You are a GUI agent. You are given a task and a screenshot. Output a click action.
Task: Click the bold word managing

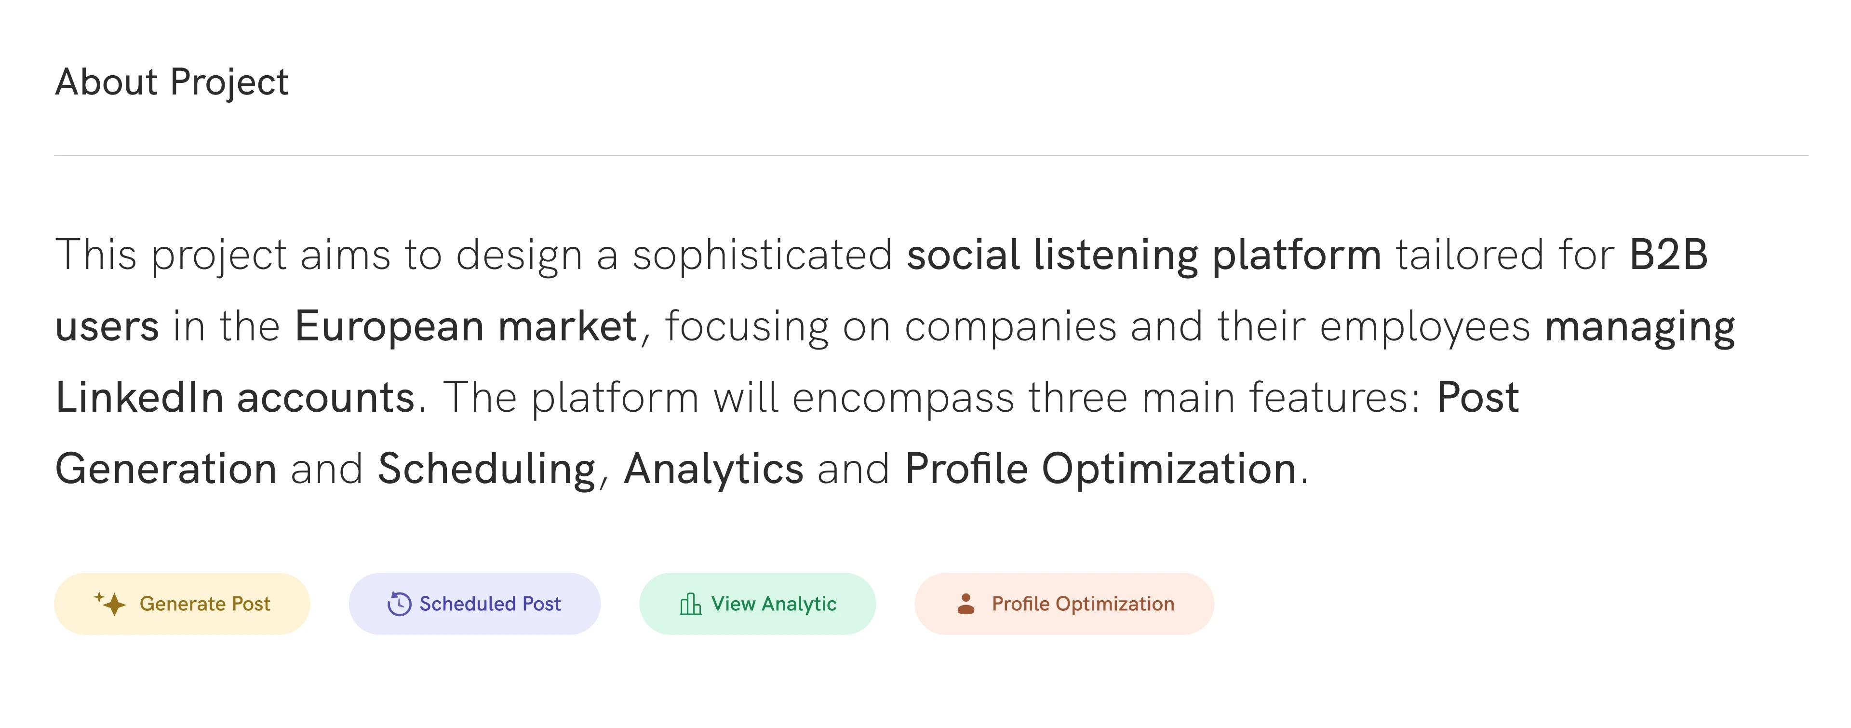pos(1639,326)
